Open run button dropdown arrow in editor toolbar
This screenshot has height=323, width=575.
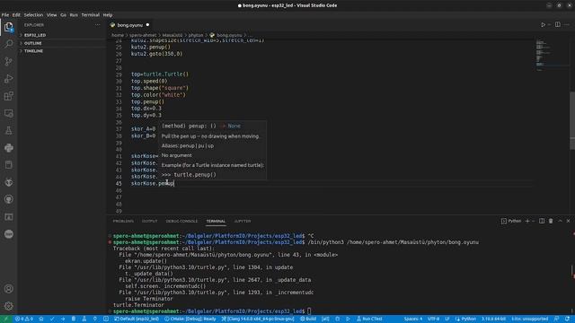549,24
